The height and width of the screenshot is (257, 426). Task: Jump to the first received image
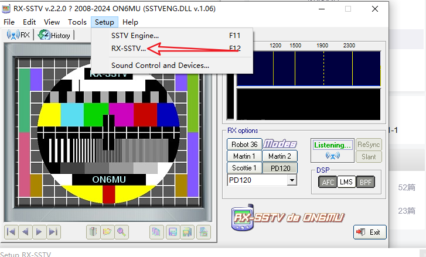coord(11,232)
